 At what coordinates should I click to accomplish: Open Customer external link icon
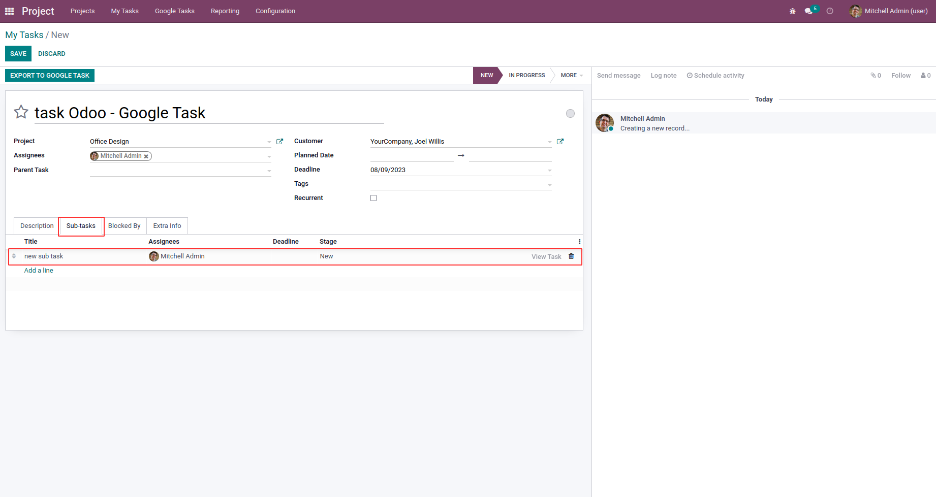pos(560,142)
